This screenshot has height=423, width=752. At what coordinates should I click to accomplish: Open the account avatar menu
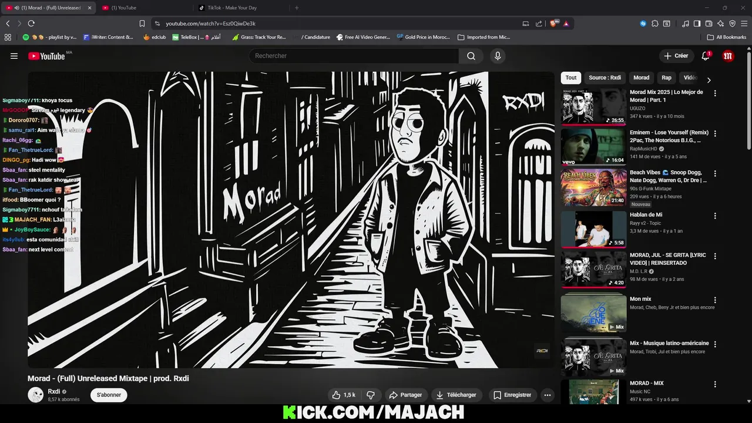(728, 56)
